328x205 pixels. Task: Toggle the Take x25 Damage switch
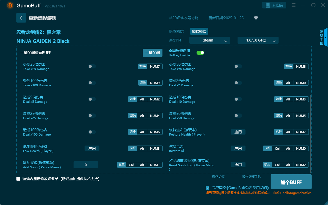(91, 66)
